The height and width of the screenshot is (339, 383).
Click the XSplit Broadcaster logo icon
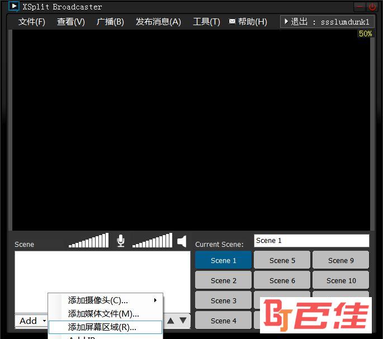pyautogui.click(x=13, y=6)
